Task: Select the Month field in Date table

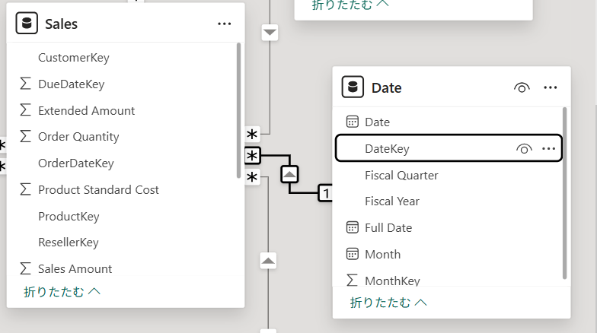Action: 382,254
